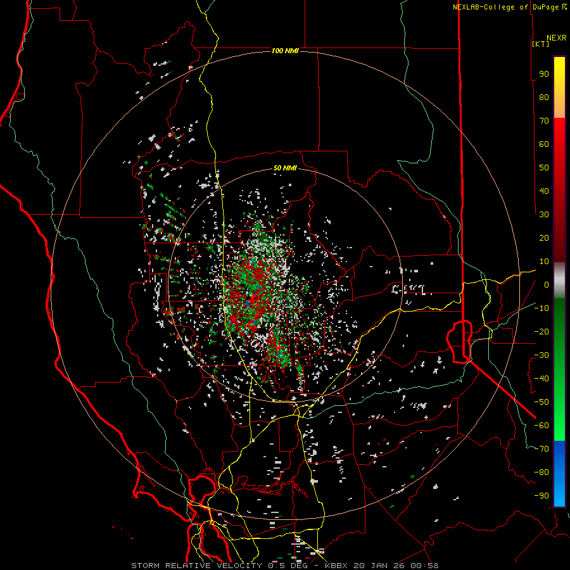Click the NEXR label above the color scale
Viewport: 570px width, 570px height.
(x=556, y=38)
